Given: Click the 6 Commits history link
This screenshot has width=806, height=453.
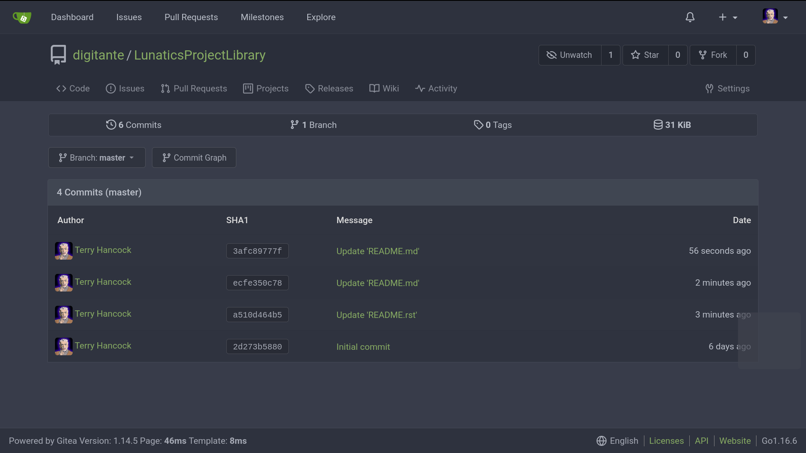Looking at the screenshot, I should pos(133,125).
